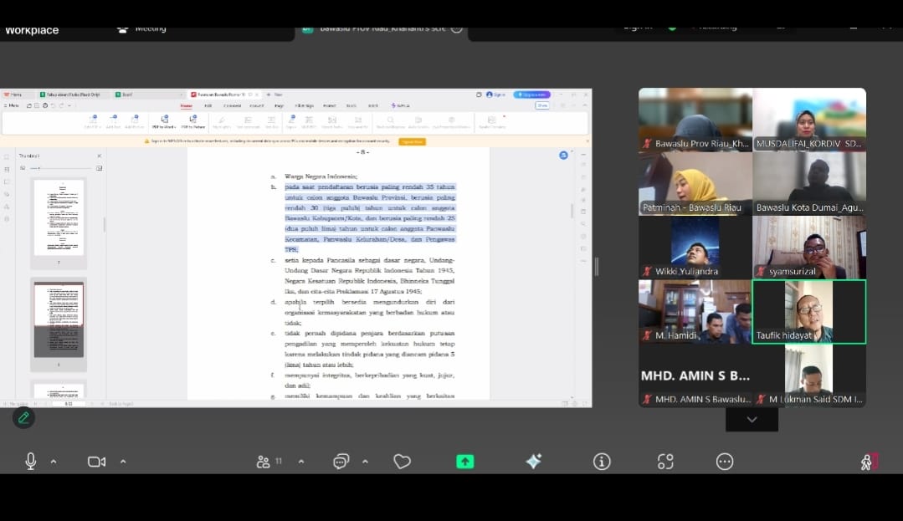Expand the chevron next to chat icon
903x521 pixels.
(x=365, y=462)
